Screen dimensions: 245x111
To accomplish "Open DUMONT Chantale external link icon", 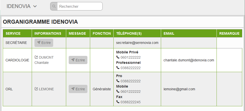I will click(x=36, y=57).
